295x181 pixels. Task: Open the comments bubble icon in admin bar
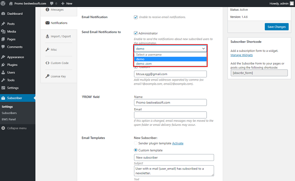tap(52, 3)
